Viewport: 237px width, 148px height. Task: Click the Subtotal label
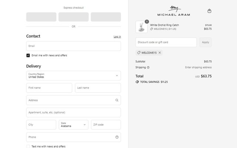click(140, 61)
